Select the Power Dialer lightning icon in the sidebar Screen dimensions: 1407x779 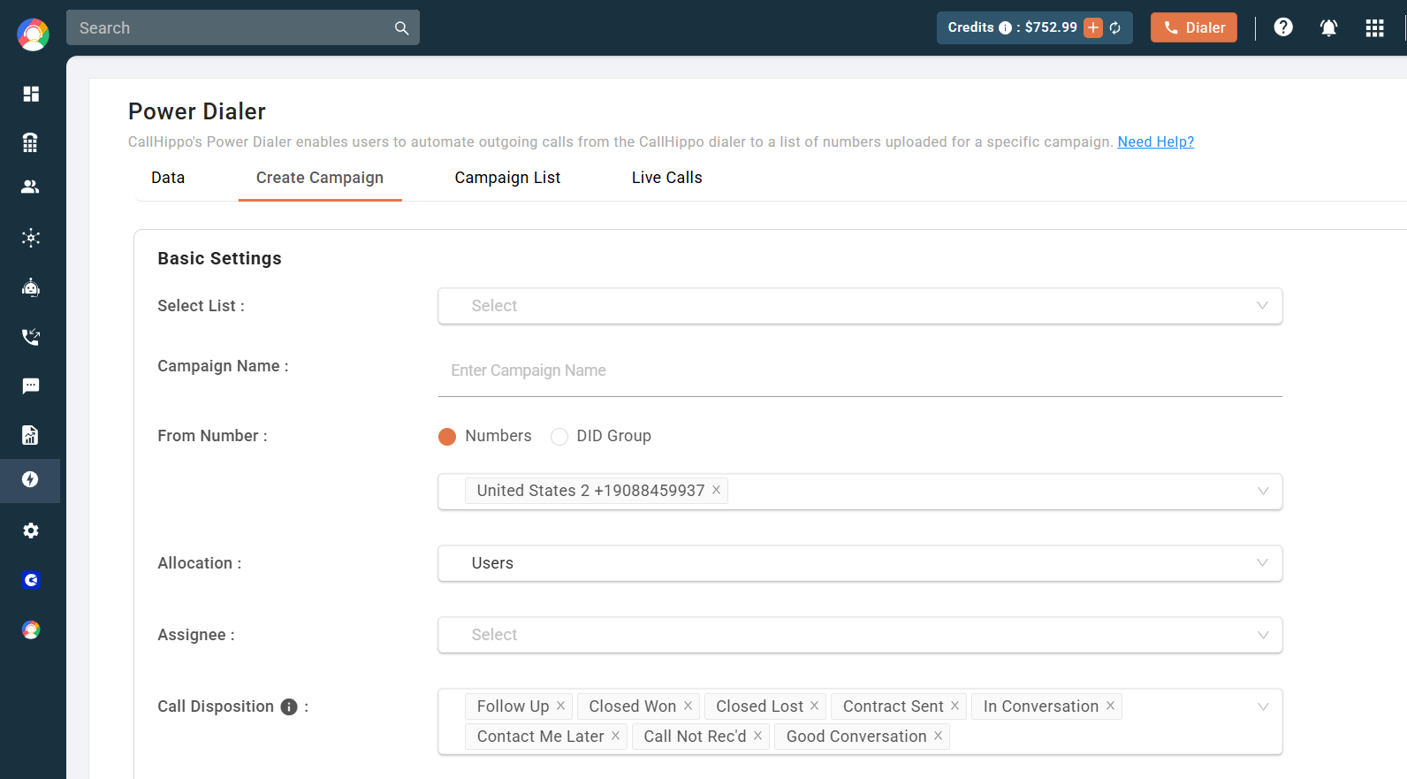coord(31,479)
